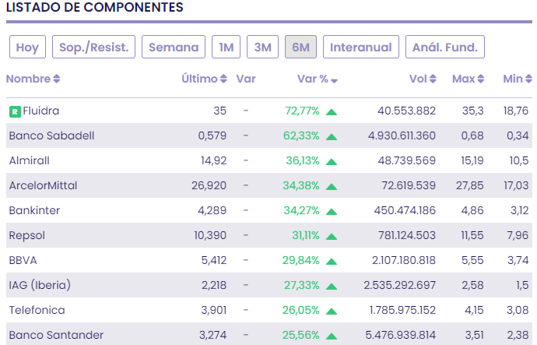Viewport: 537px width, 345px height.
Task: Sort by Último column arrows icon
Action: [x=224, y=79]
